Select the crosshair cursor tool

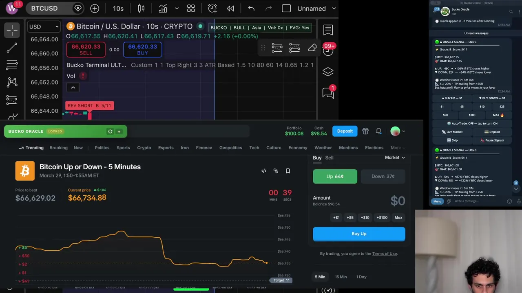pos(12,30)
